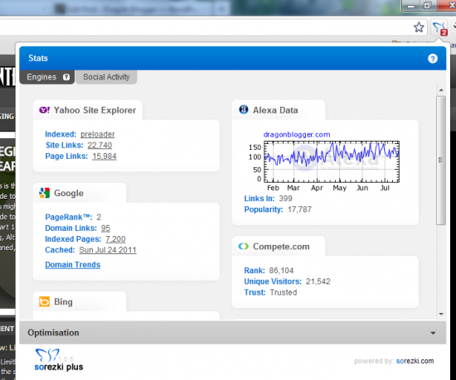Click the dragonblogger.com chart title

[297, 135]
